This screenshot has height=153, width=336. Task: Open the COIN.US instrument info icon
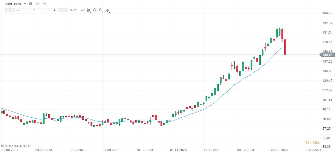[x=31, y=4]
